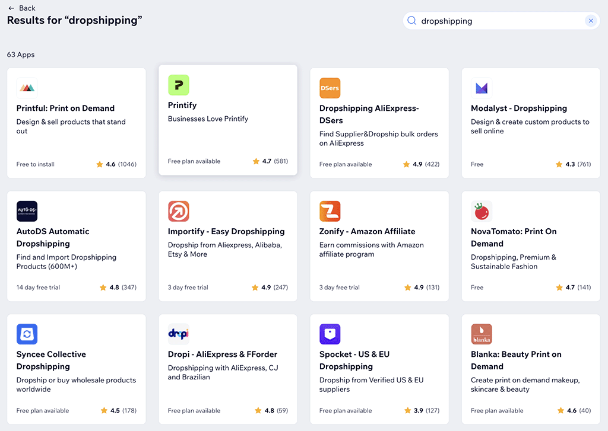Click the Modalyst app icon
608x431 pixels.
481,88
